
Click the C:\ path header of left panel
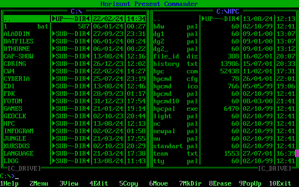click(x=76, y=11)
